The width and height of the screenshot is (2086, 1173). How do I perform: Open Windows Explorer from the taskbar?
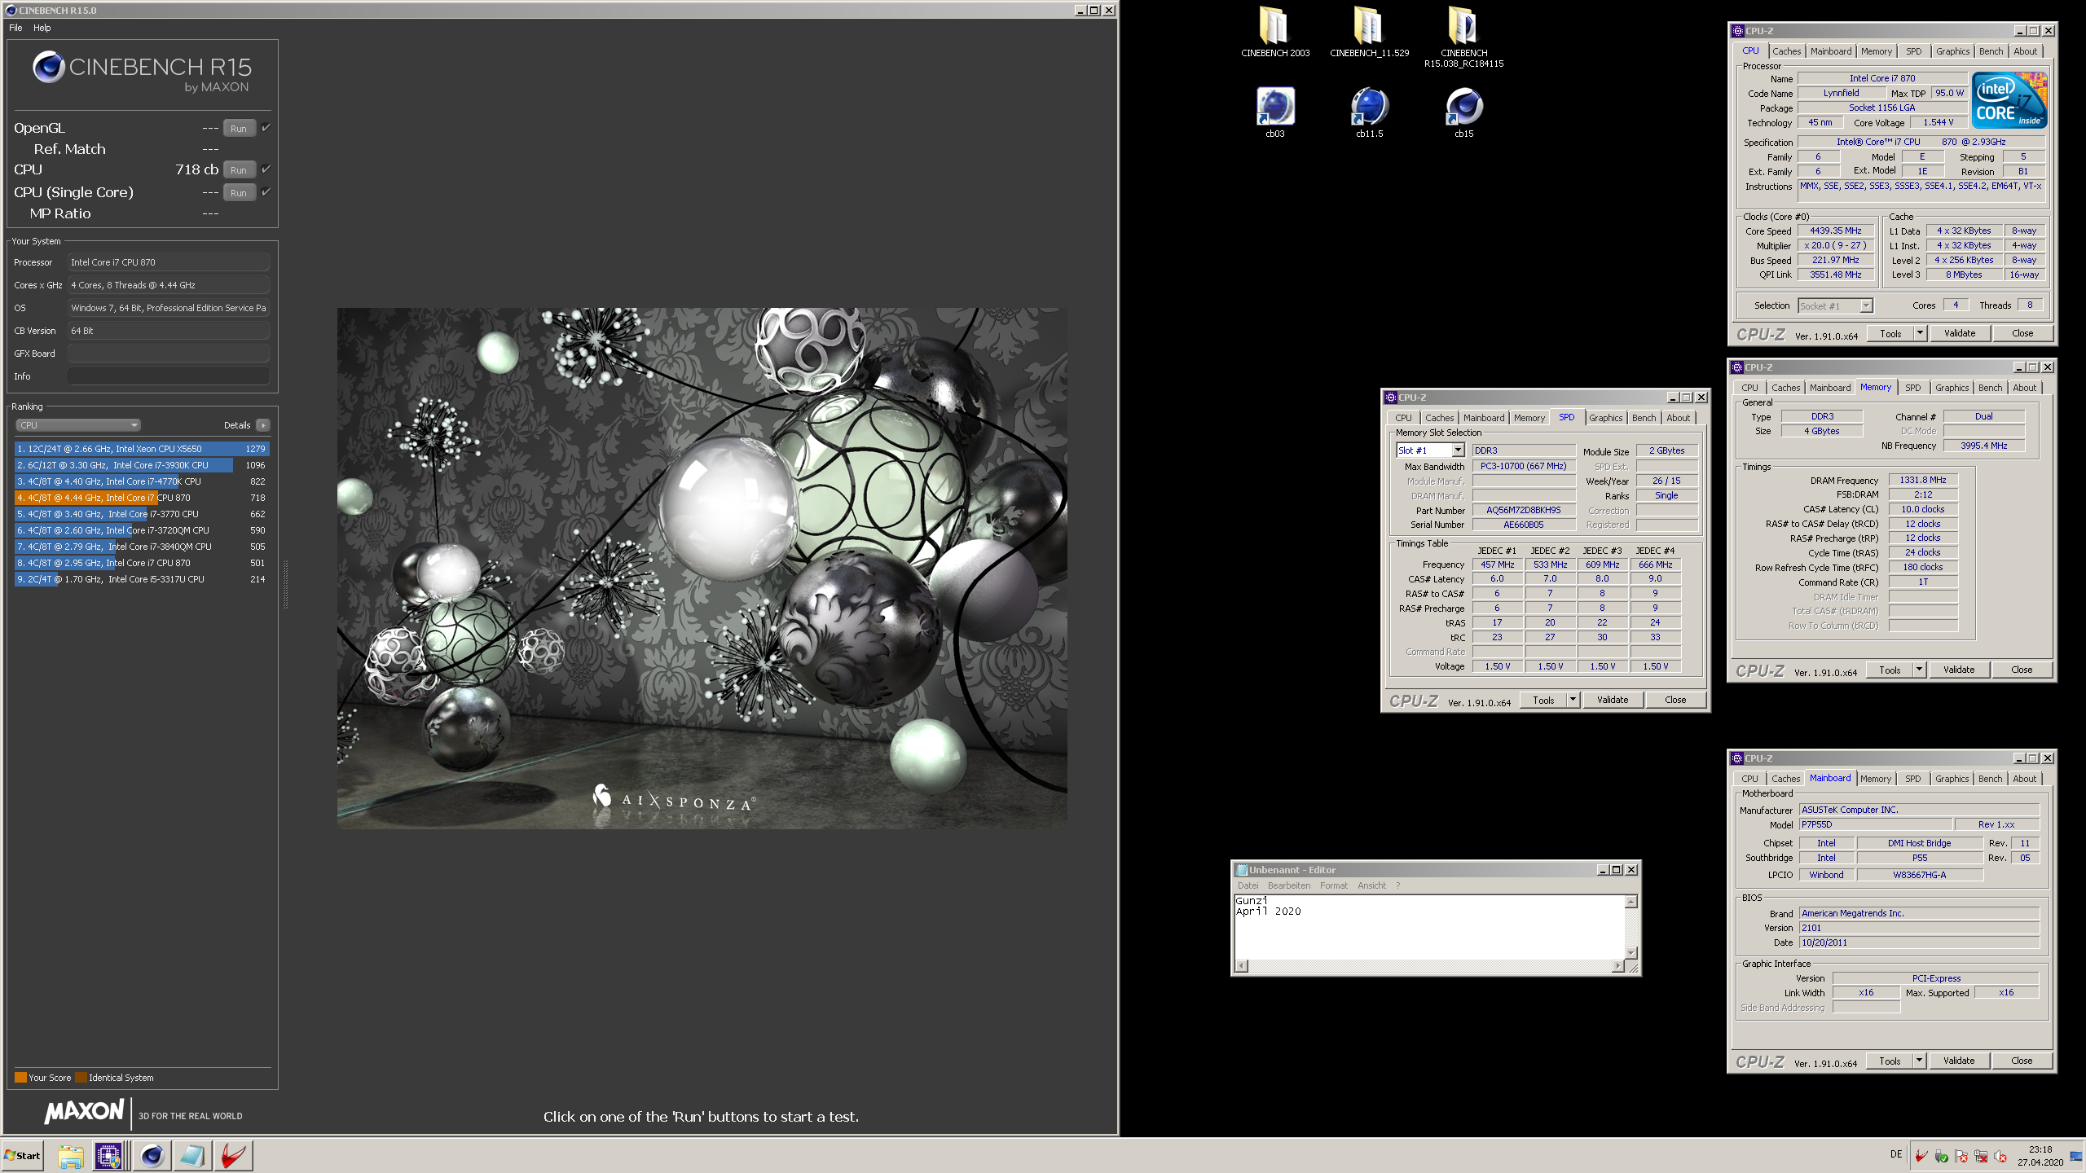click(71, 1155)
